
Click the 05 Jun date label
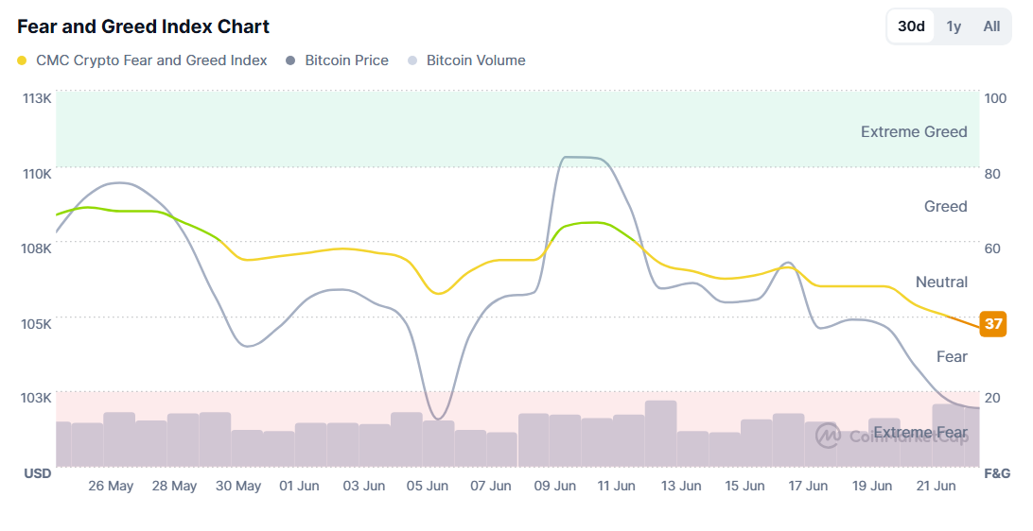(x=428, y=486)
